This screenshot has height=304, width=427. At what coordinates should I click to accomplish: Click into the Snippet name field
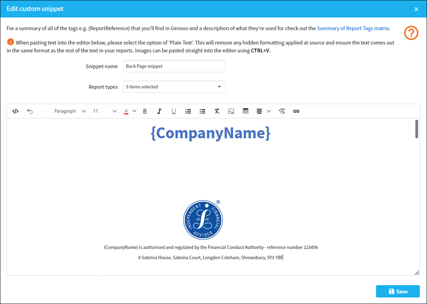point(174,66)
